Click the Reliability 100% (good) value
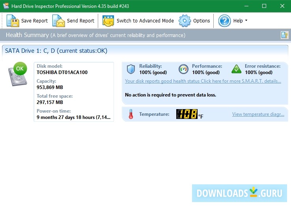The height and width of the screenshot is (206, 291). click(x=153, y=72)
